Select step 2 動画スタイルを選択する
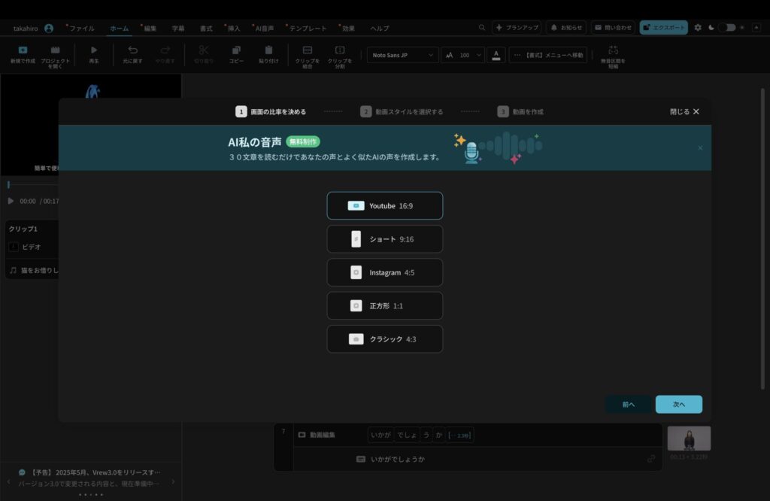Screen dimensions: 770x501 pyautogui.click(x=402, y=111)
